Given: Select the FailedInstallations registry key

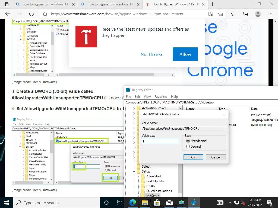Looking at the screenshot, I should 159,191.
